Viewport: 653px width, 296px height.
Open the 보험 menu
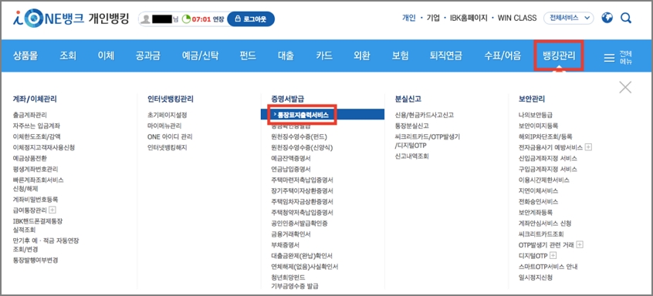[400, 55]
